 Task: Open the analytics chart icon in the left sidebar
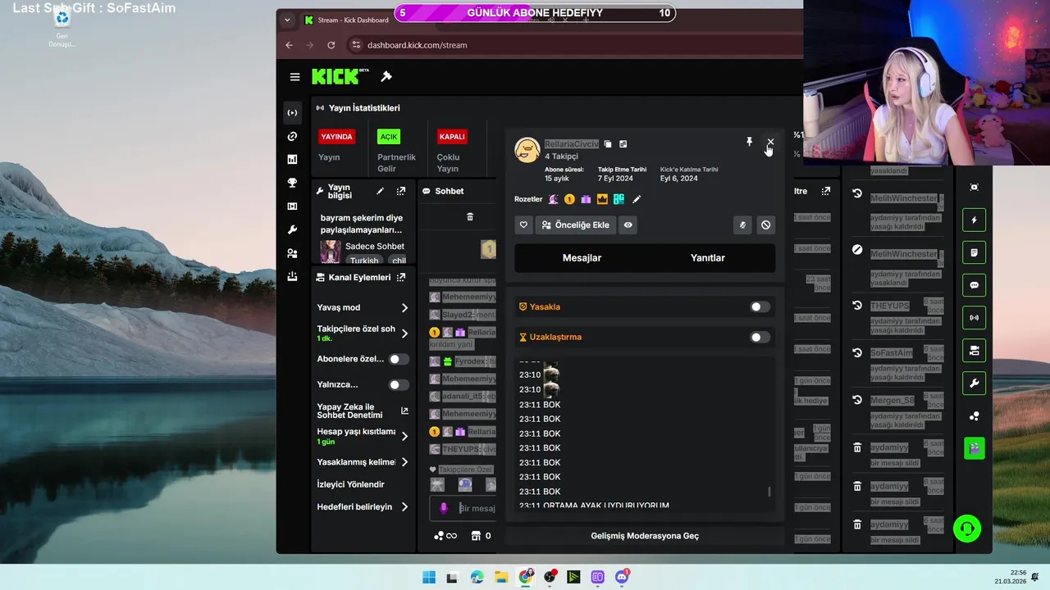click(x=292, y=160)
